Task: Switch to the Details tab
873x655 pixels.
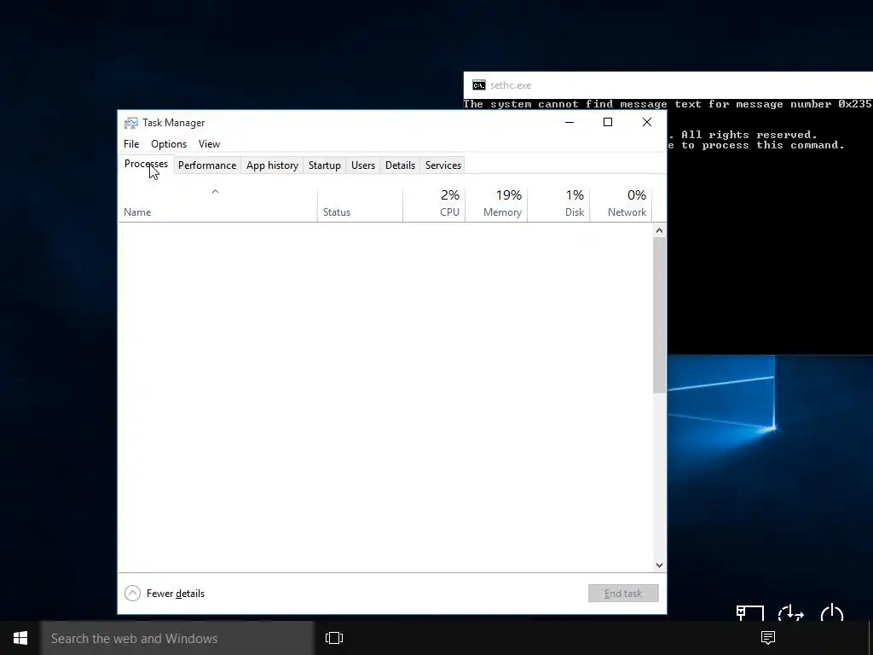Action: [x=401, y=165]
